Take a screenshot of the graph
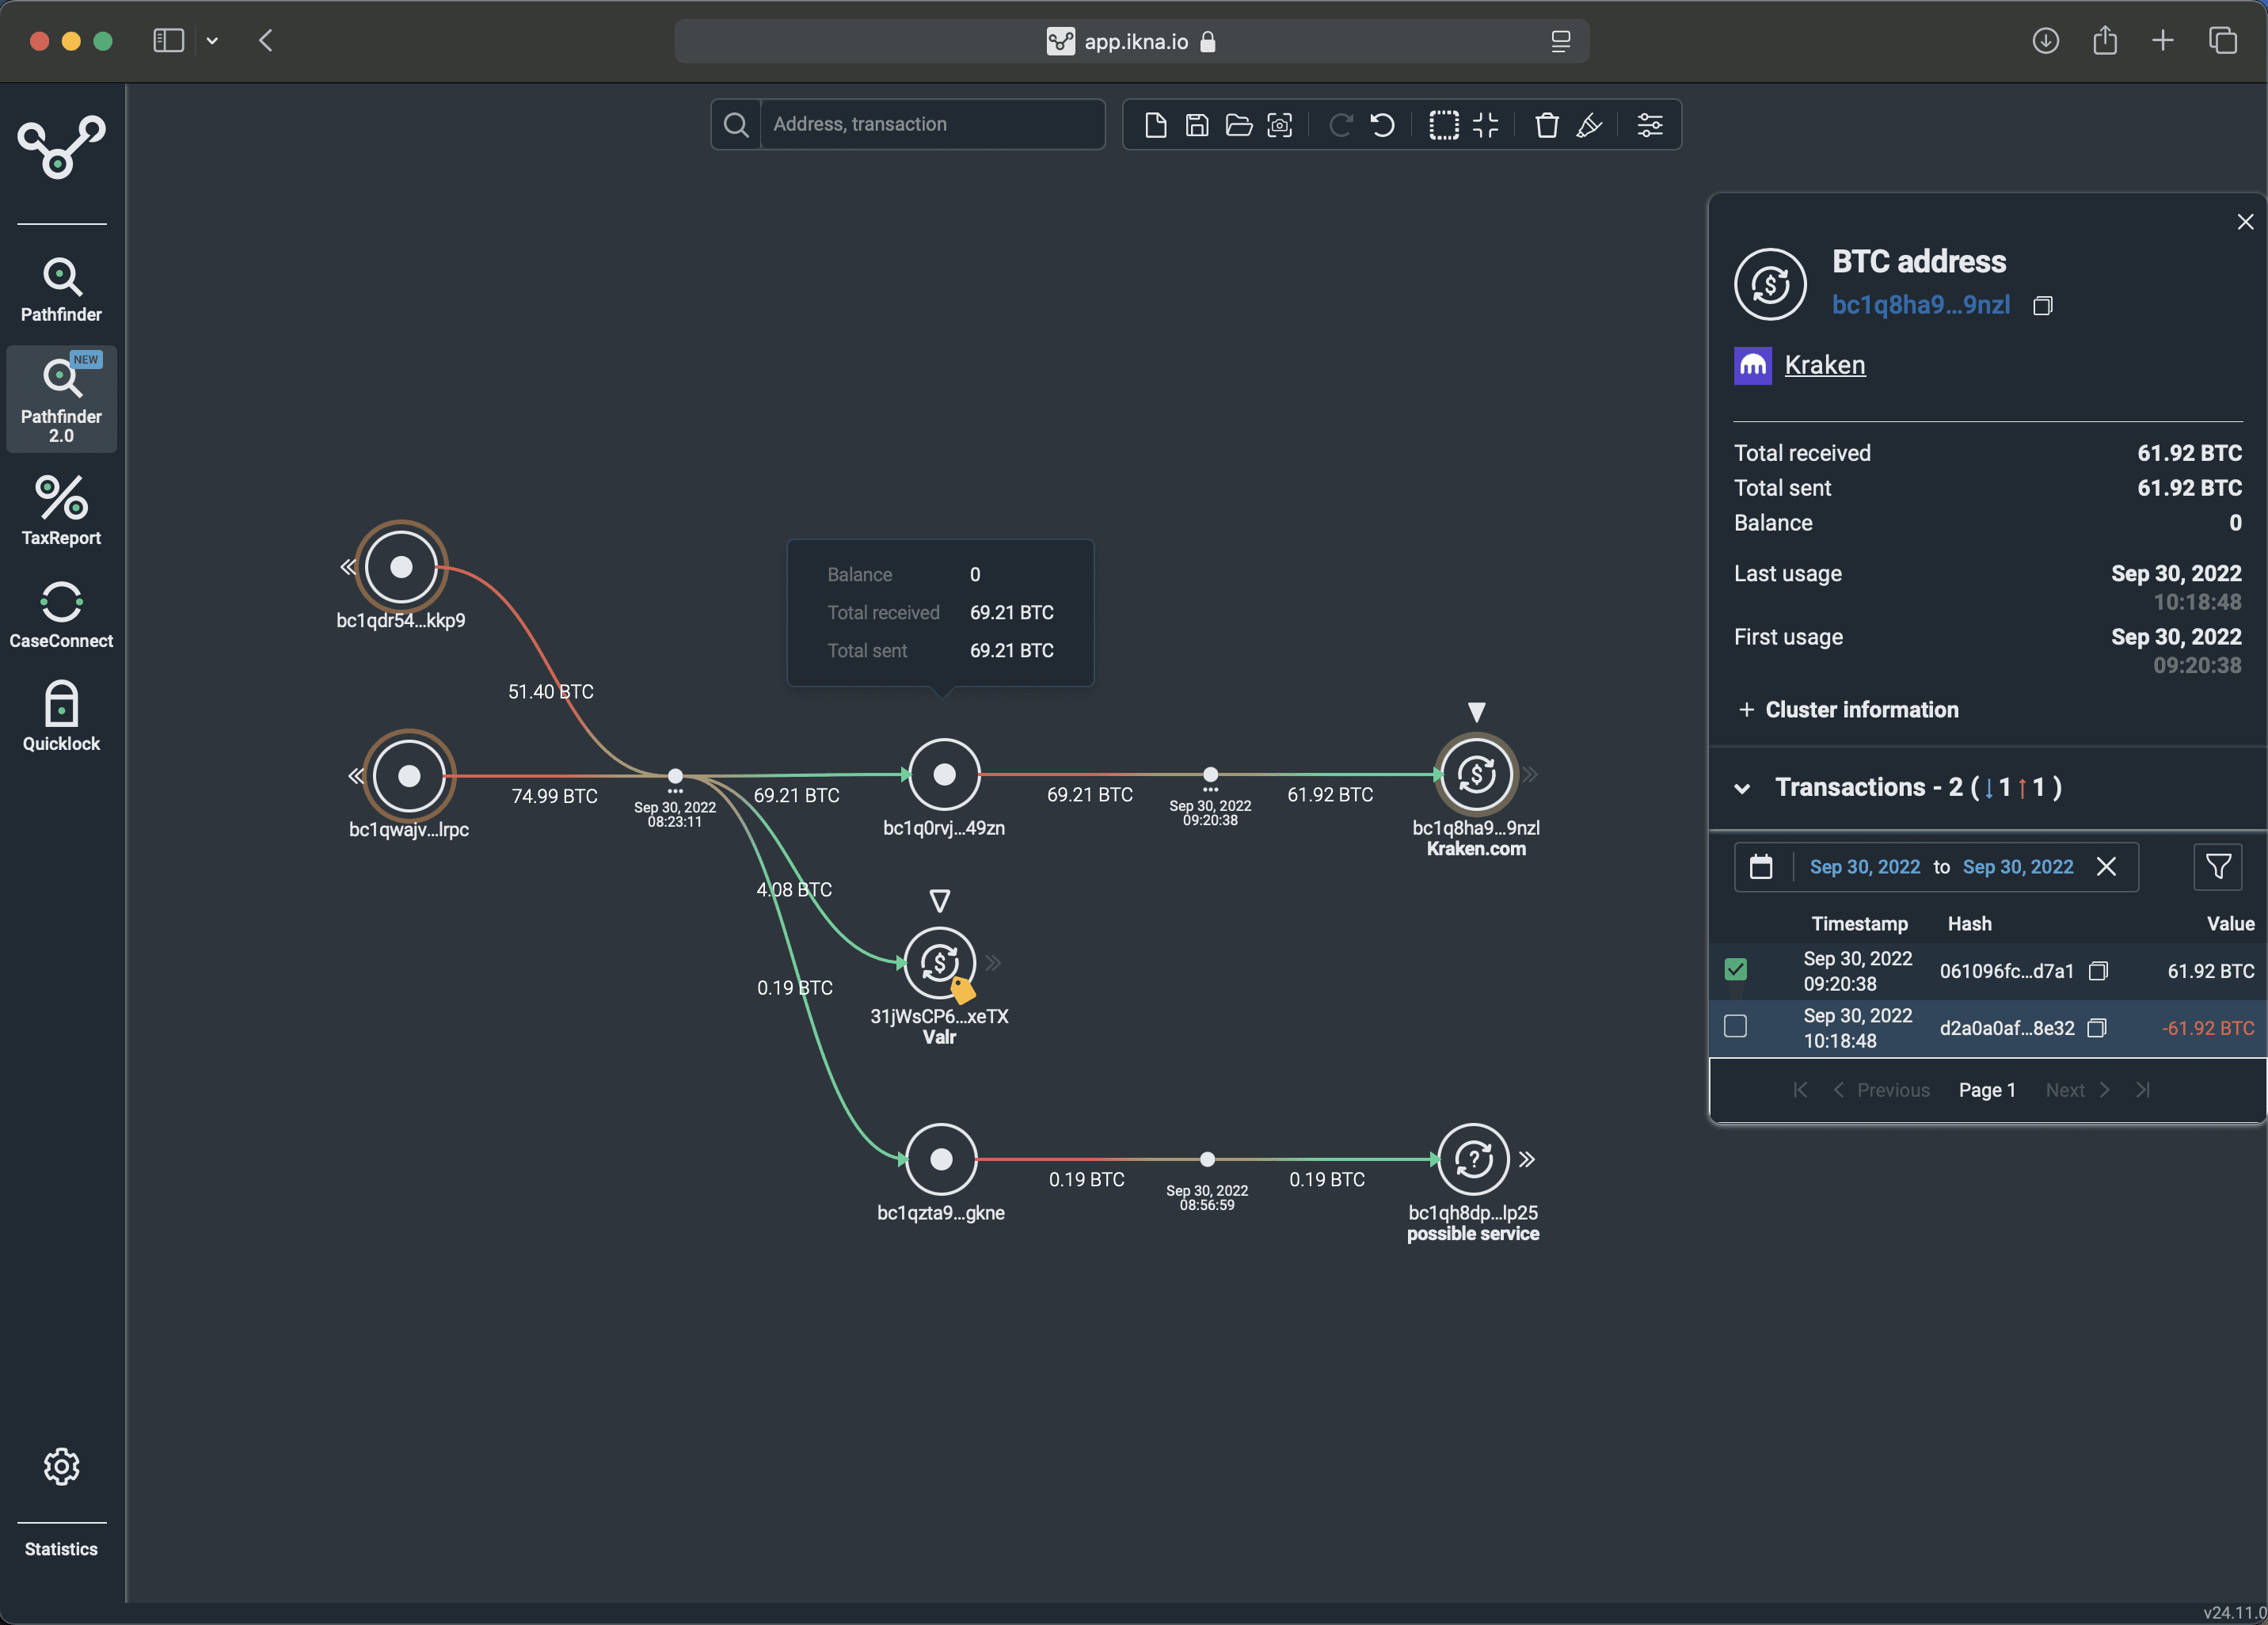 click(1280, 124)
